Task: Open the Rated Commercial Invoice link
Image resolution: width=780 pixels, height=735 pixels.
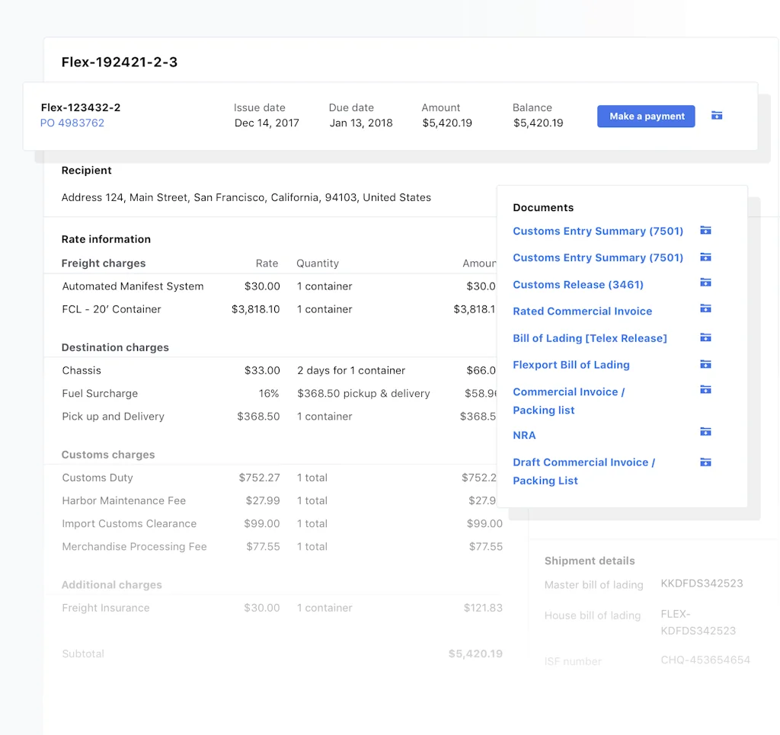Action: coord(582,311)
